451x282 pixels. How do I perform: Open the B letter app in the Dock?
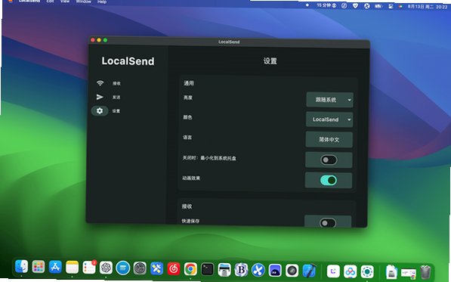[x=241, y=270]
